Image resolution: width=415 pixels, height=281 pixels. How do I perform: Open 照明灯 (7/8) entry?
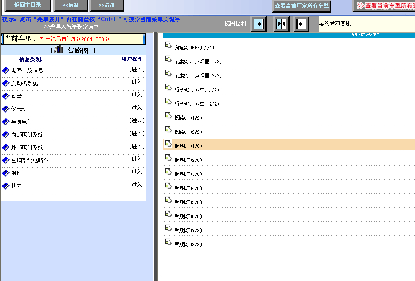(x=188, y=231)
